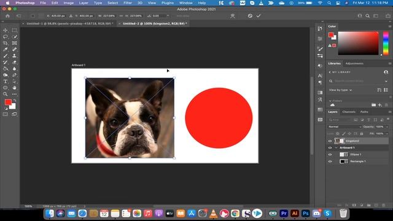The width and height of the screenshot is (393, 221).
Task: Open the Layers panel menu
Action: point(390,112)
